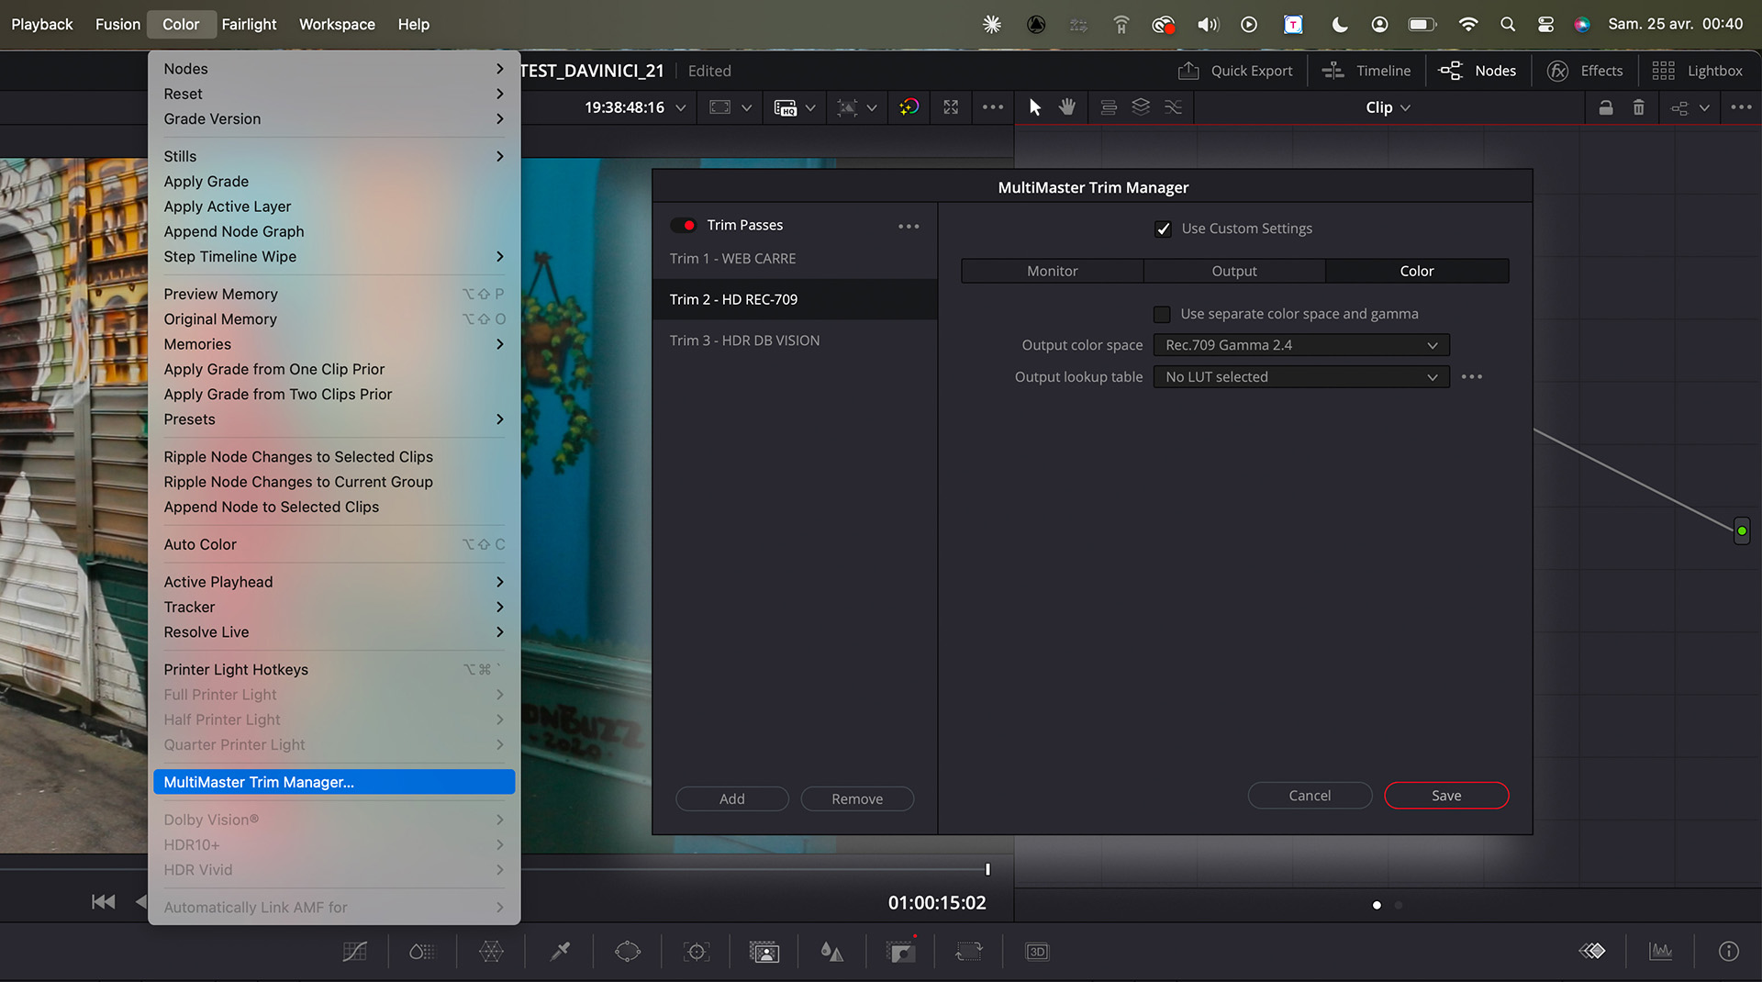Toggle the Trim Passes red switch
Screen dimensions: 1762x982
684,225
